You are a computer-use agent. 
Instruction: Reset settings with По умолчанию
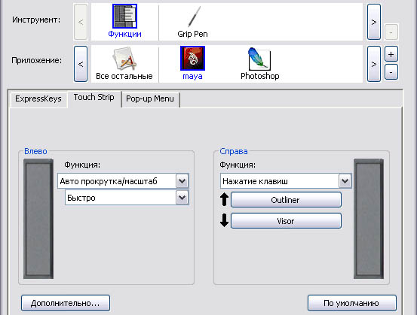pyautogui.click(x=352, y=303)
